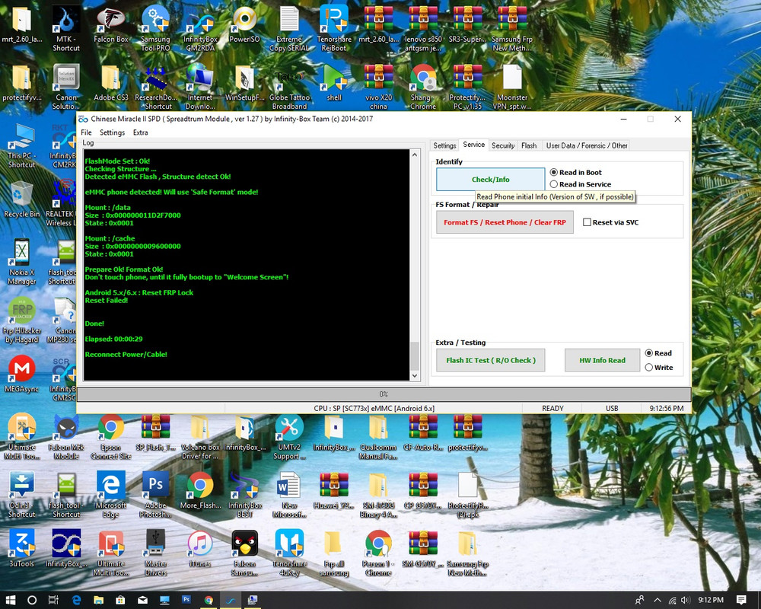Select the Canon Solution desktop icon

tap(66, 87)
